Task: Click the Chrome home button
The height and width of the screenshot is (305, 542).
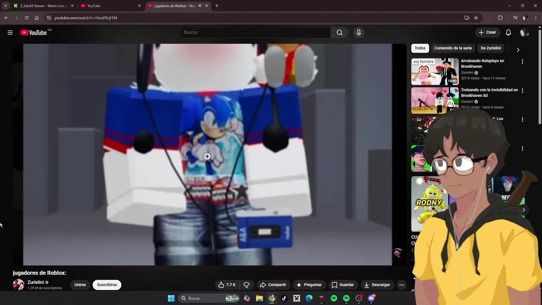Action: (x=36, y=18)
